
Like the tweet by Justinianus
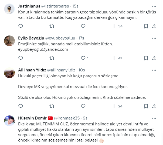tap(83, 26)
